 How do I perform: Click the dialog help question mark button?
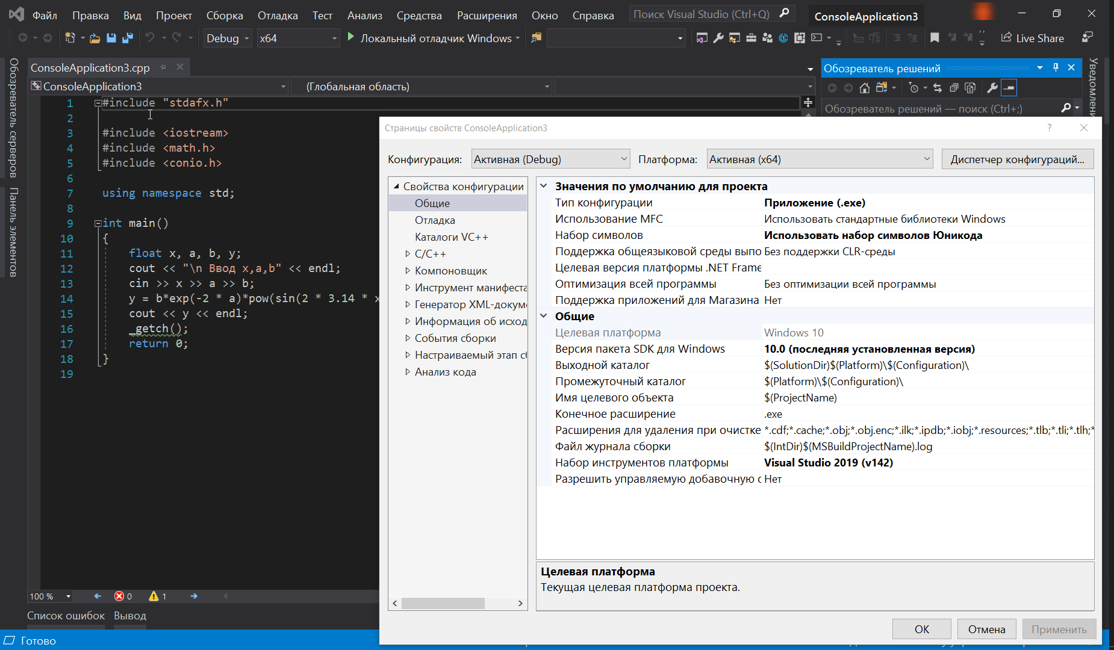point(1050,128)
